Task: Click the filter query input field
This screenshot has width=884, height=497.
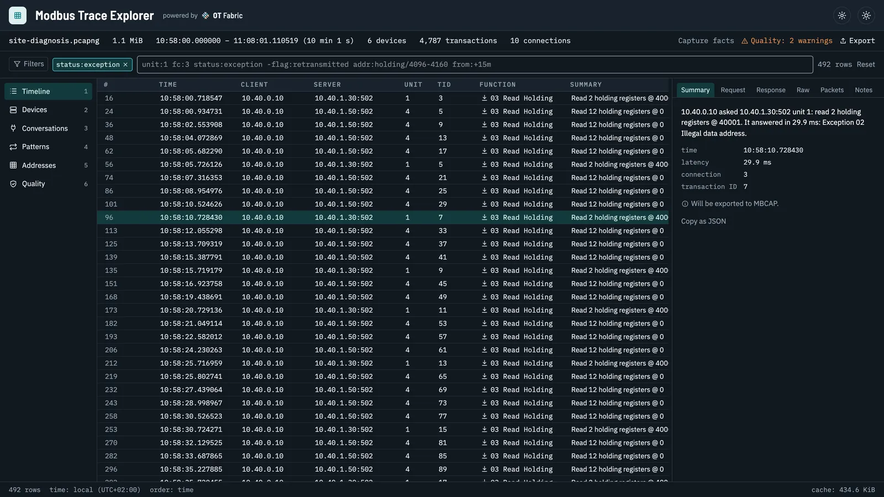Action: tap(475, 65)
